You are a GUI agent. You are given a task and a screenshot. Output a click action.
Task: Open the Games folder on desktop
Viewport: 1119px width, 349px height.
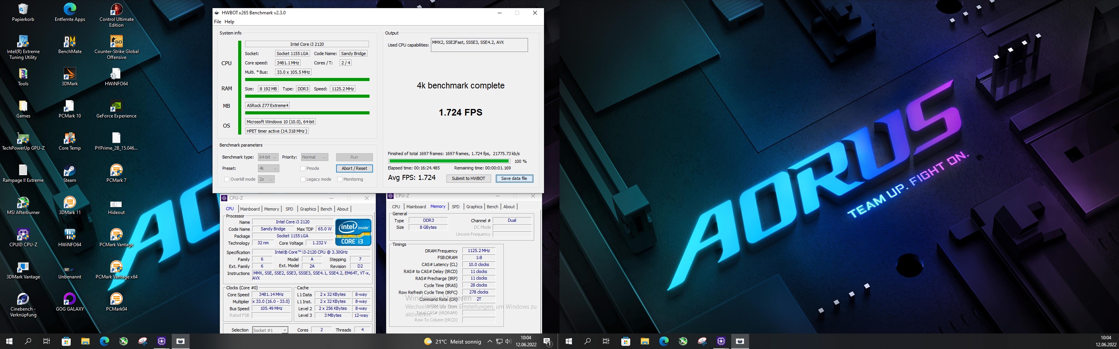[x=23, y=109]
